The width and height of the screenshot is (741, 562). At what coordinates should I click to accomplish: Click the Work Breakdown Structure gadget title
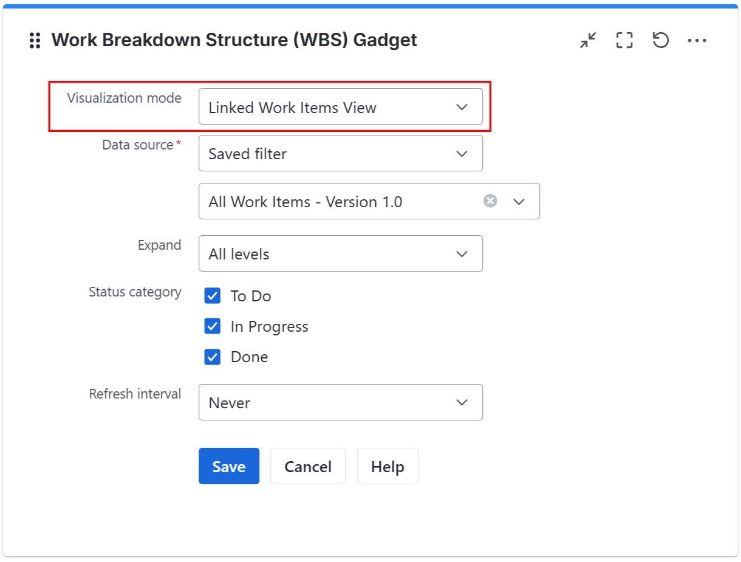pyautogui.click(x=234, y=40)
